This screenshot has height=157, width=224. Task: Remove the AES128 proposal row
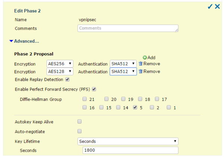149,72
